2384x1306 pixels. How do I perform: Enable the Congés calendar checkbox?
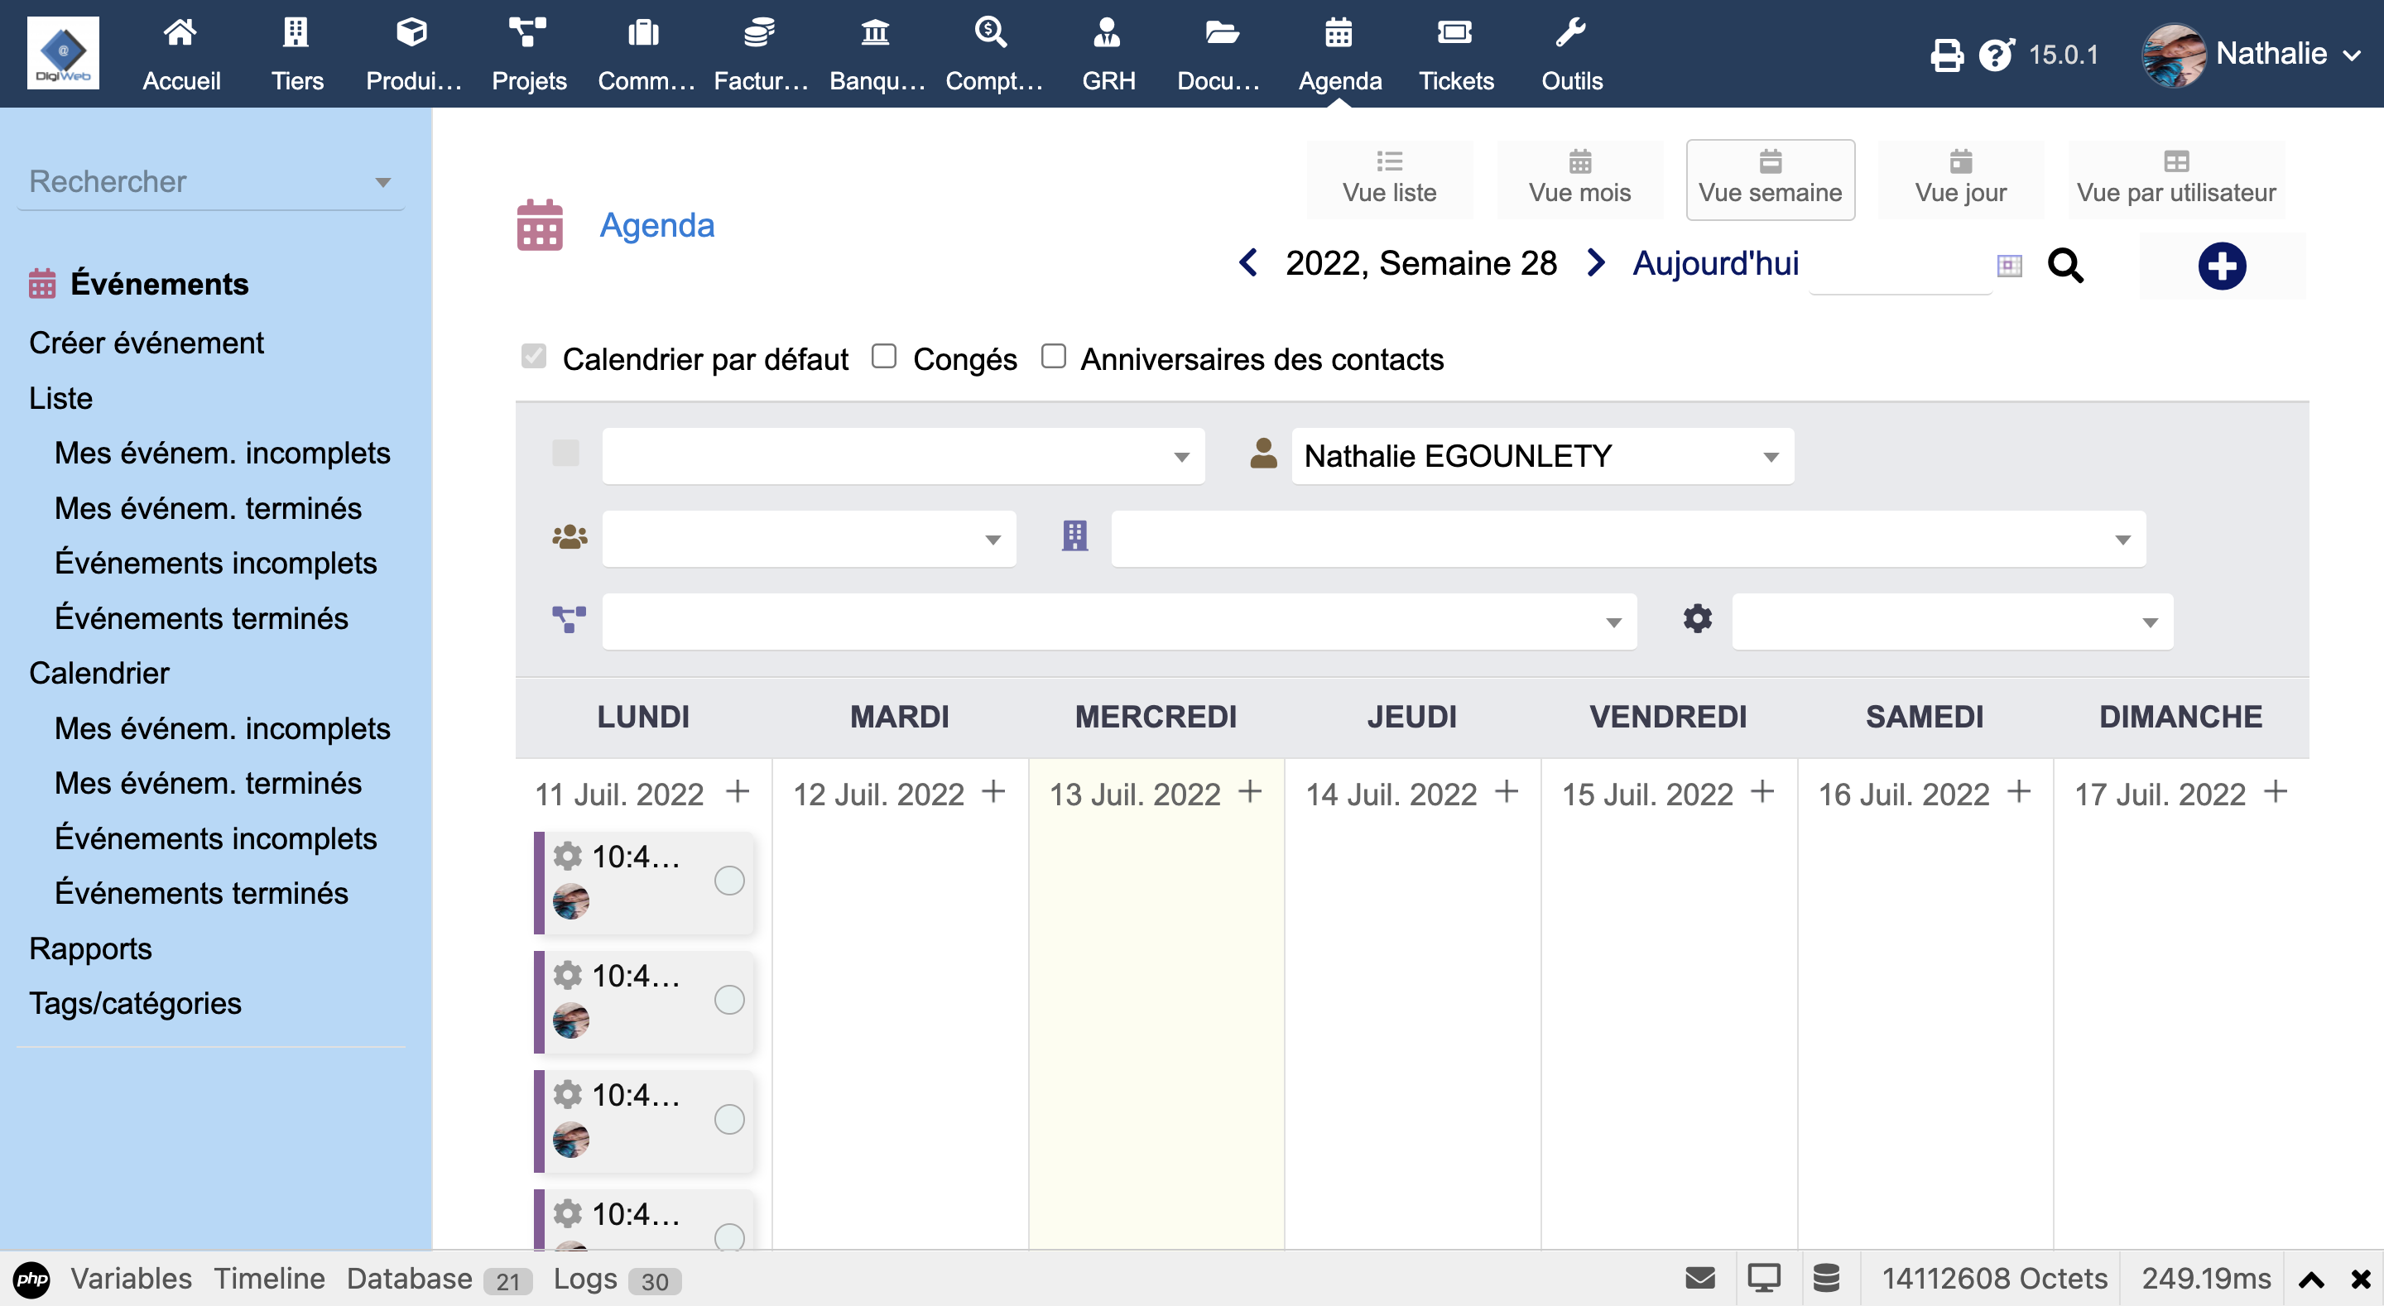[884, 357]
